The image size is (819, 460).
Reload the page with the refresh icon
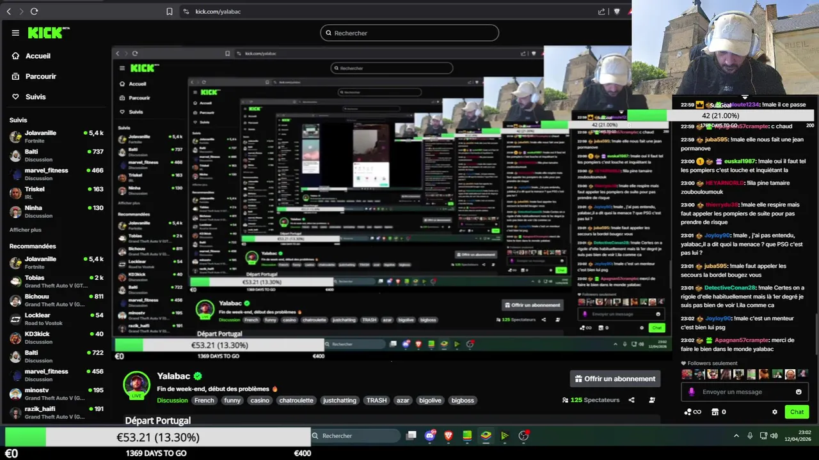coord(34,11)
